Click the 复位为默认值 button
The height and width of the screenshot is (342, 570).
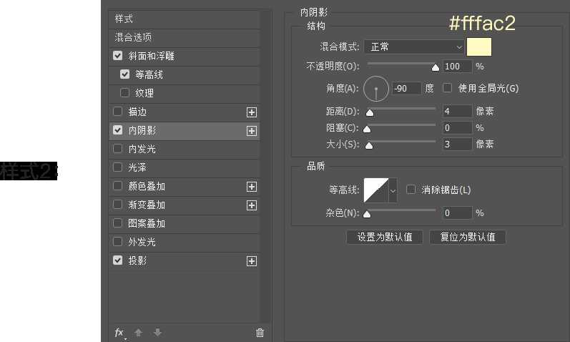(468, 237)
